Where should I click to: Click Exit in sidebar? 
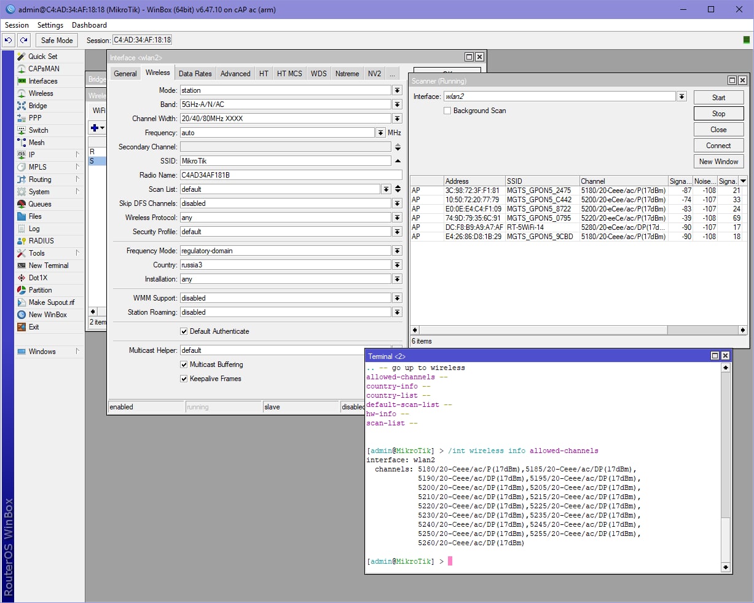tap(34, 326)
